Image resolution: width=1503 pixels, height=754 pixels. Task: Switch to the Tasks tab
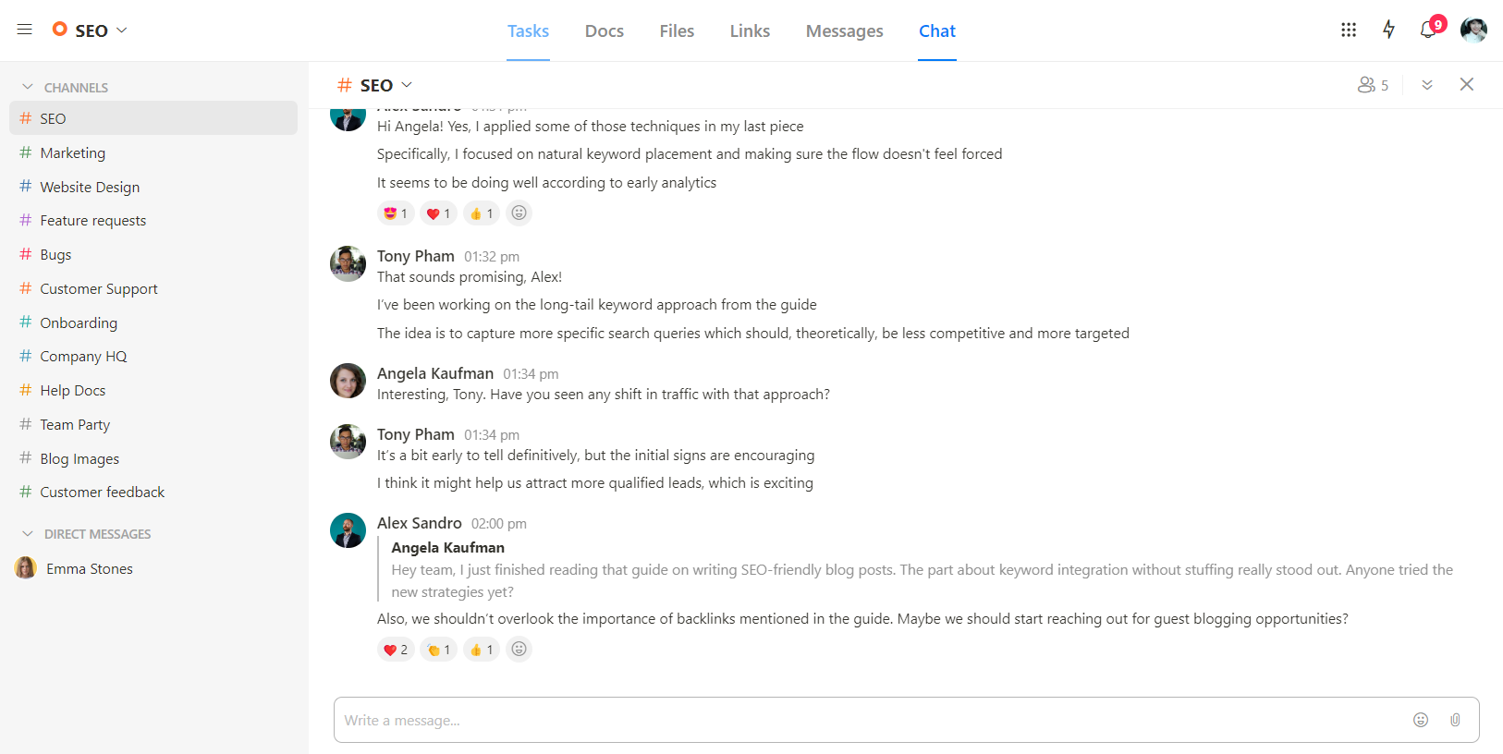click(528, 30)
